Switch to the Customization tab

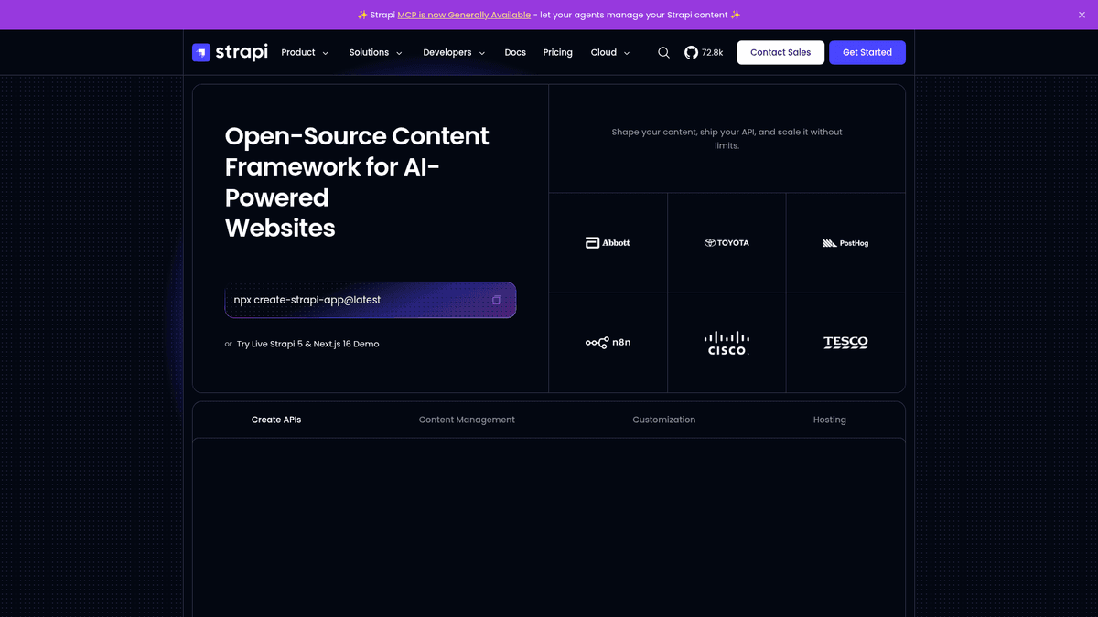pos(663,420)
